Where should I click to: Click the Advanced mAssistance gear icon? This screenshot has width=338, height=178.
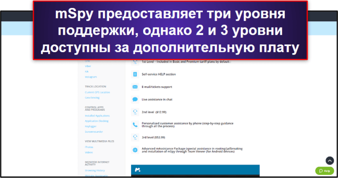pyautogui.click(x=135, y=150)
